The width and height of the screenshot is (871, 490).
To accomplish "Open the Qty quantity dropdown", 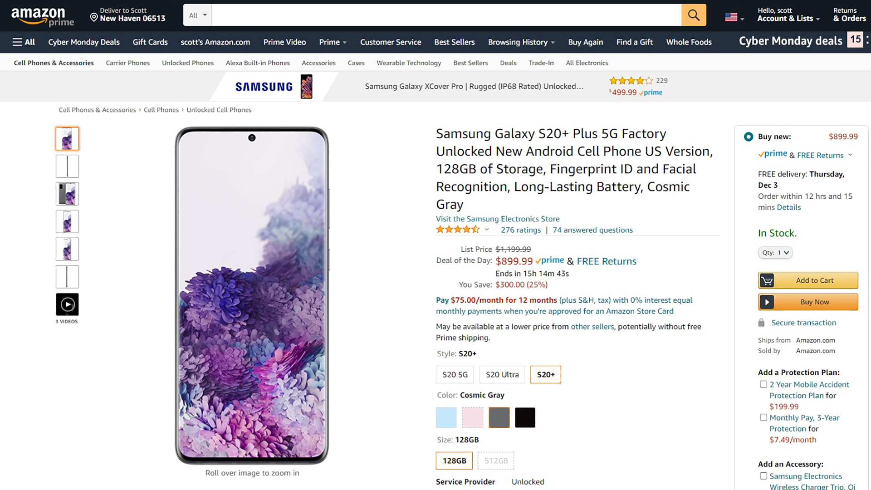I will click(x=775, y=253).
